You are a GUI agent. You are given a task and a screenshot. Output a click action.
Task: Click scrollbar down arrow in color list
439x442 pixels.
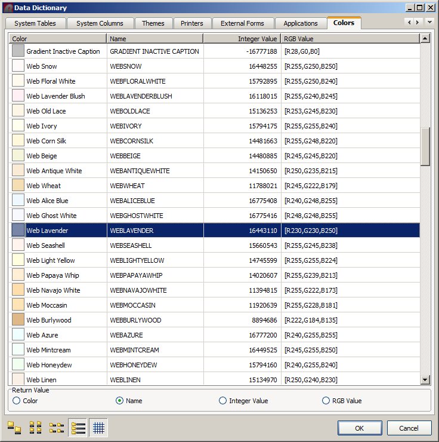coord(425,379)
